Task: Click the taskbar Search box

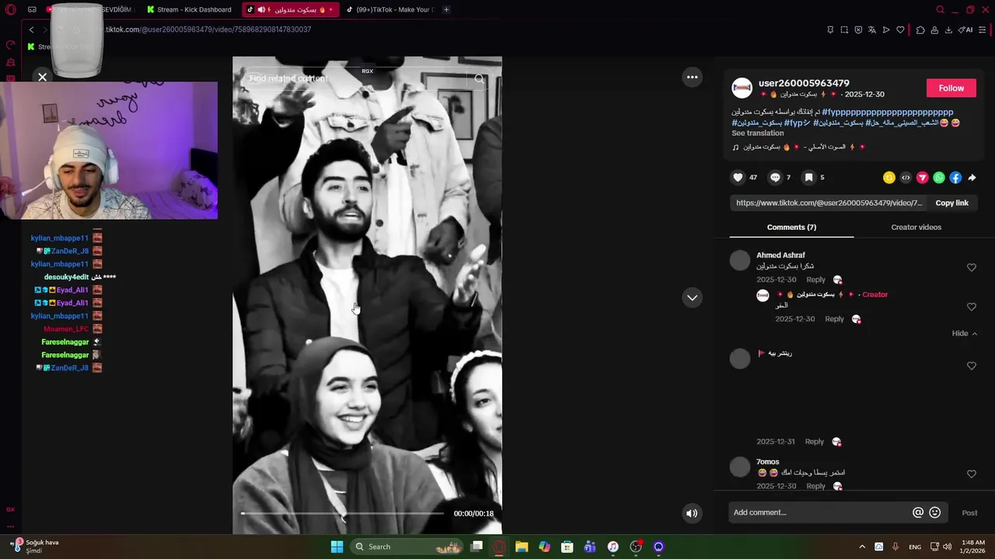Action: pyautogui.click(x=407, y=547)
